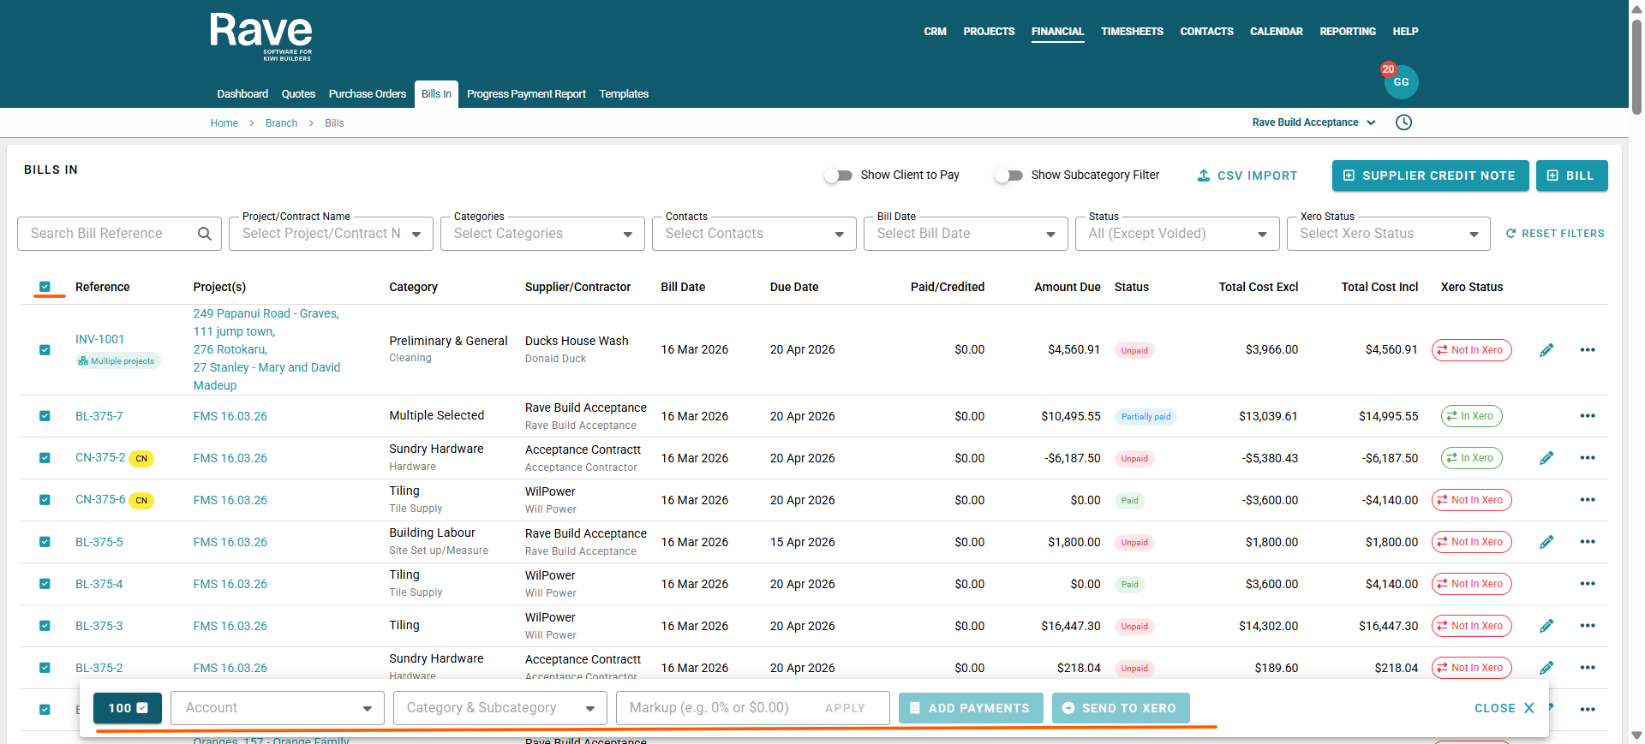Open three-dot menu for CN-375-6
The width and height of the screenshot is (1645, 744).
point(1587,500)
